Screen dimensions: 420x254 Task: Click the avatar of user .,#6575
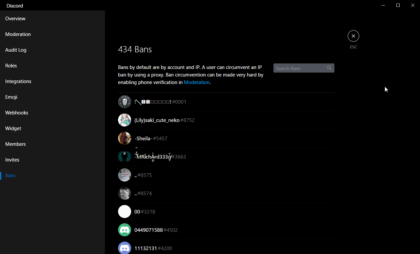[x=125, y=175]
